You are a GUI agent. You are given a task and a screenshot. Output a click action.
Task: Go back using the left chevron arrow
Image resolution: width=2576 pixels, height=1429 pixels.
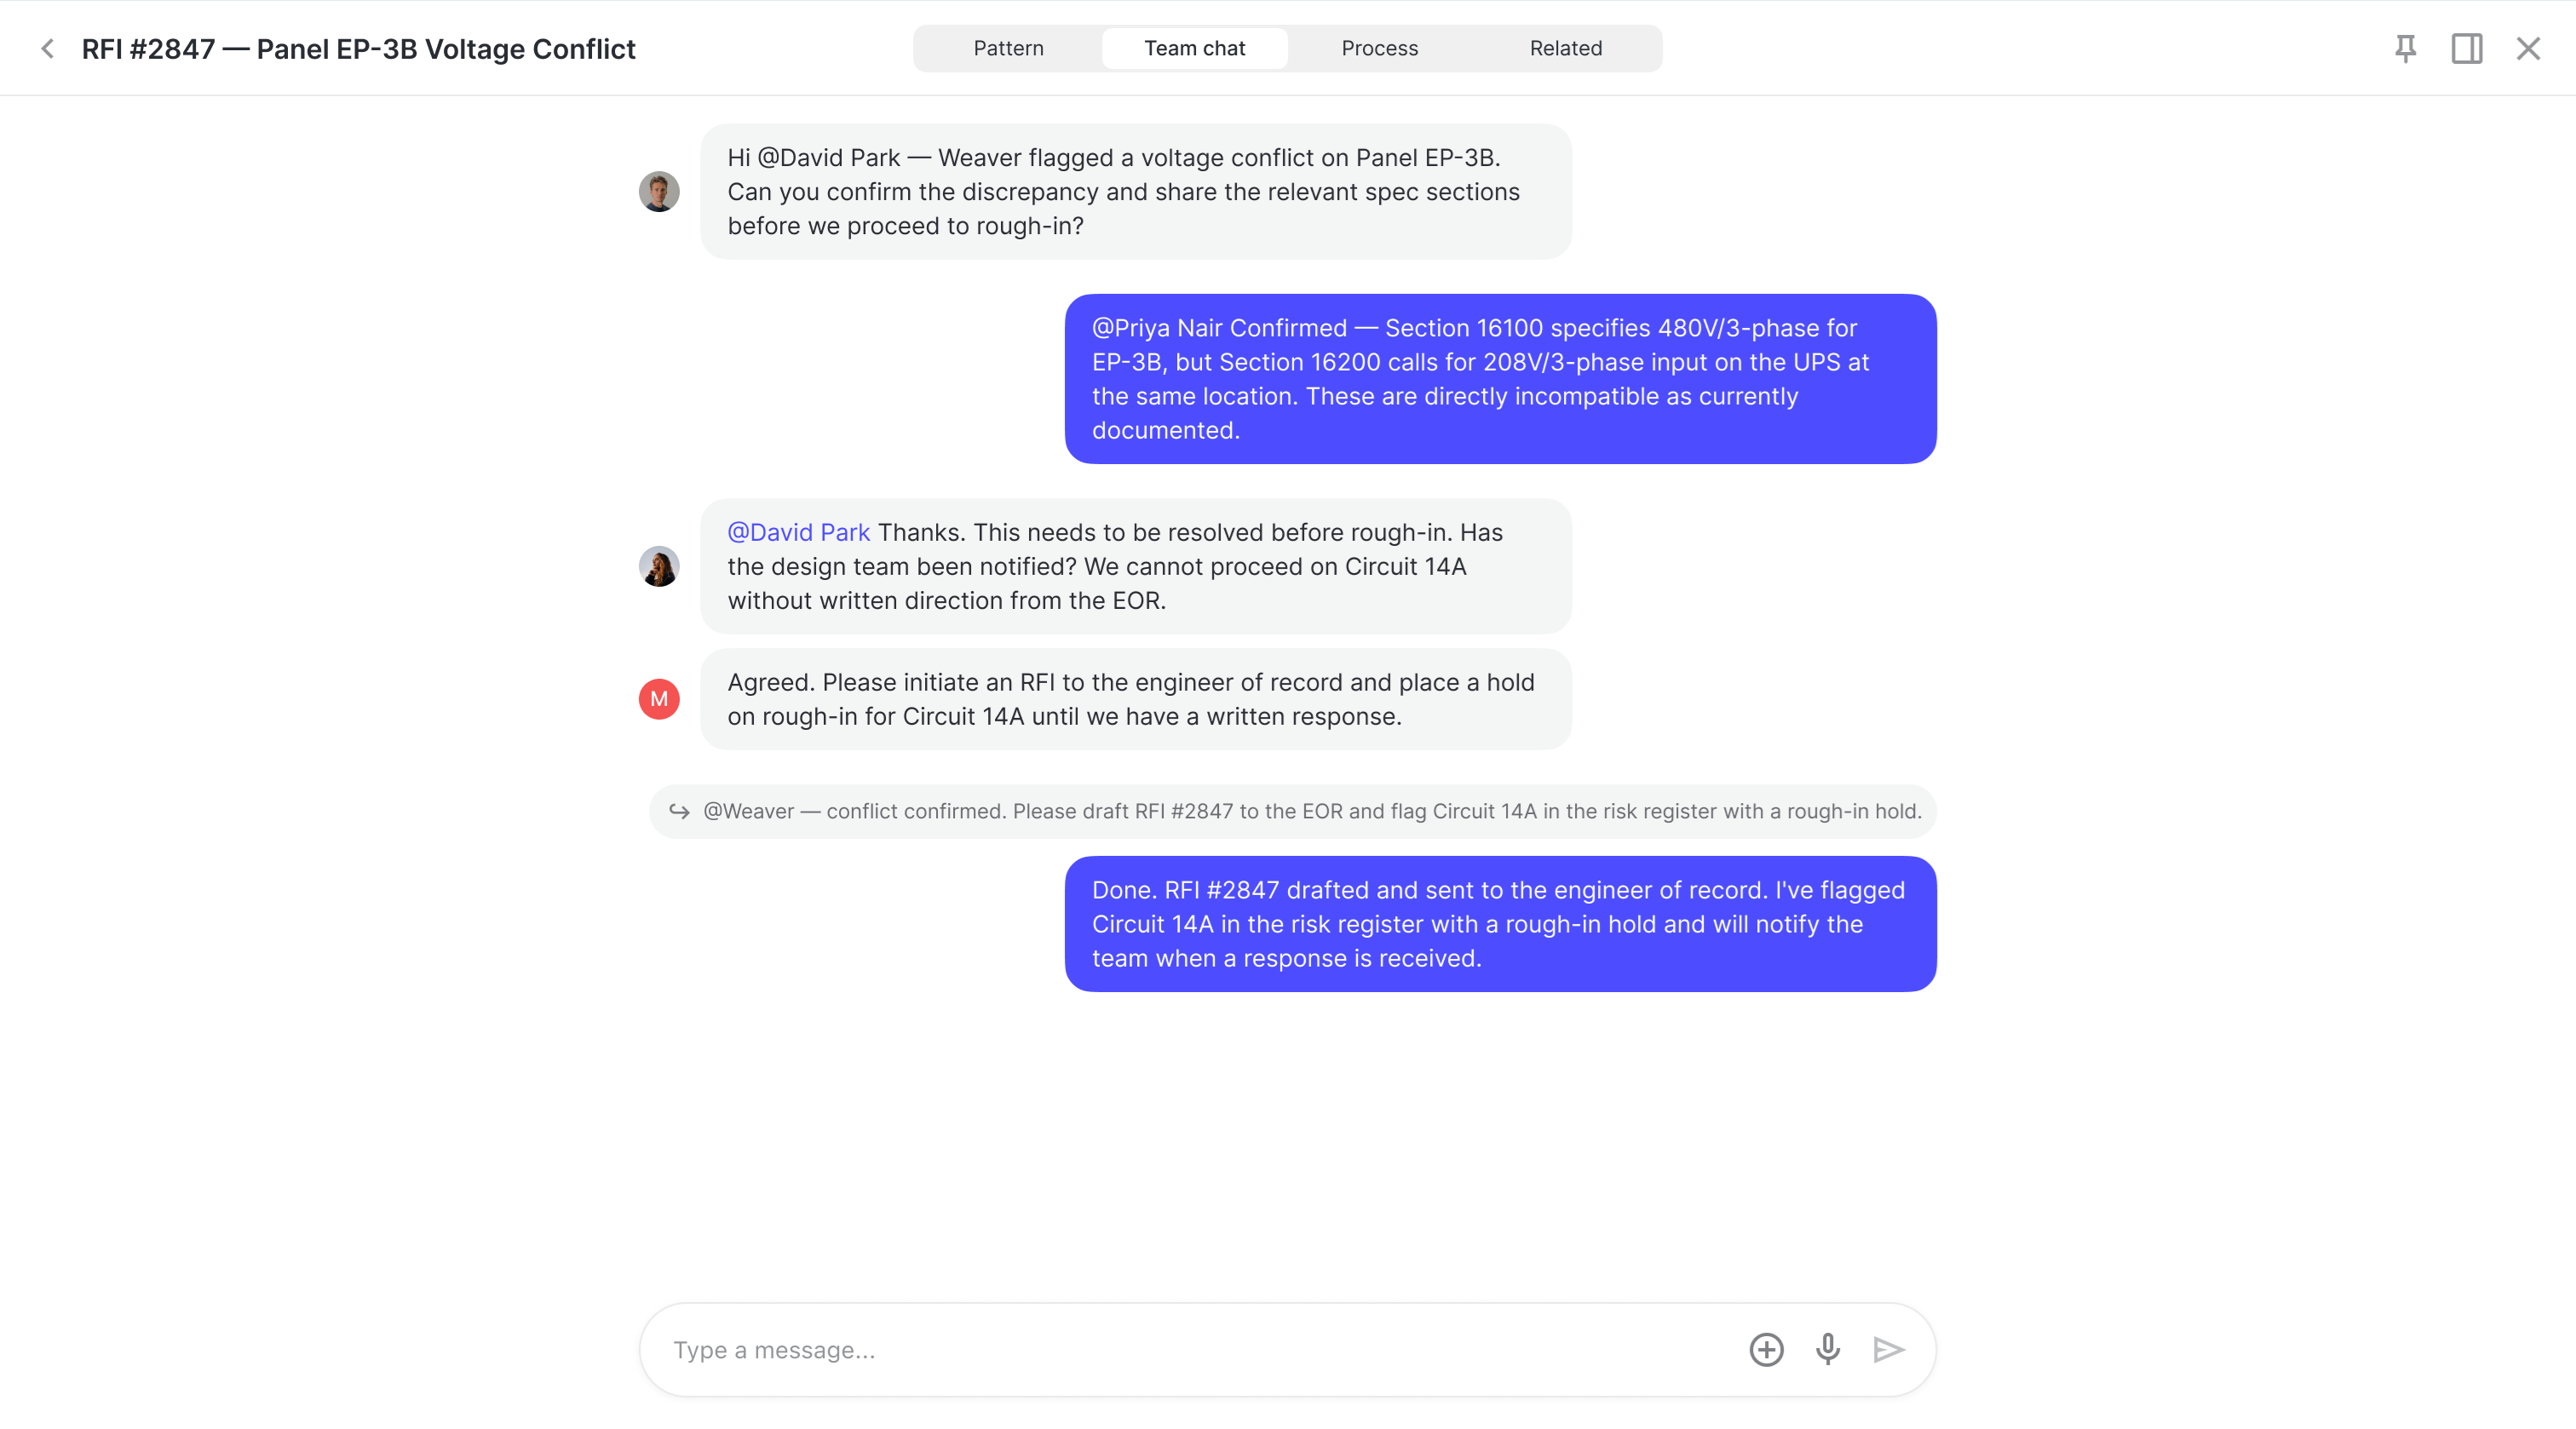pyautogui.click(x=47, y=48)
